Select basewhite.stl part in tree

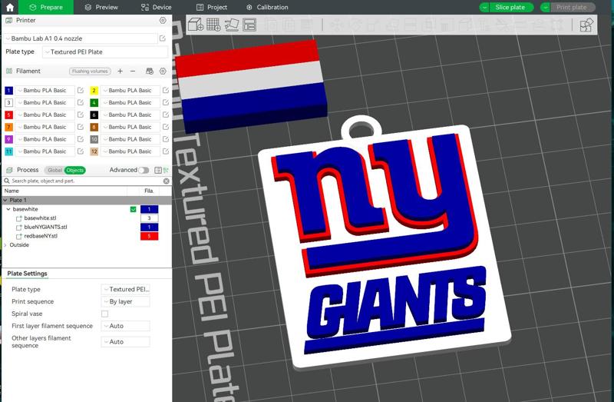(40, 218)
